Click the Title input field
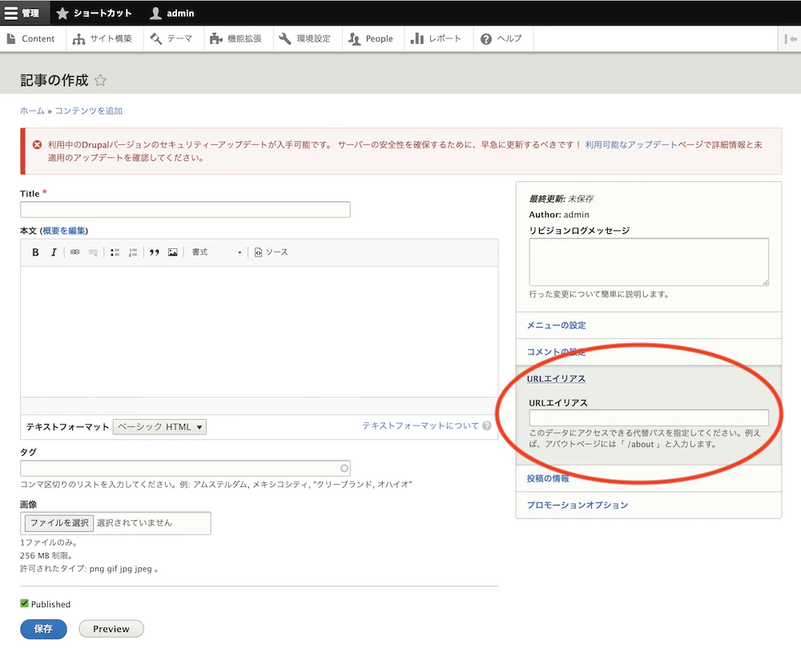The width and height of the screenshot is (801, 657). point(186,209)
